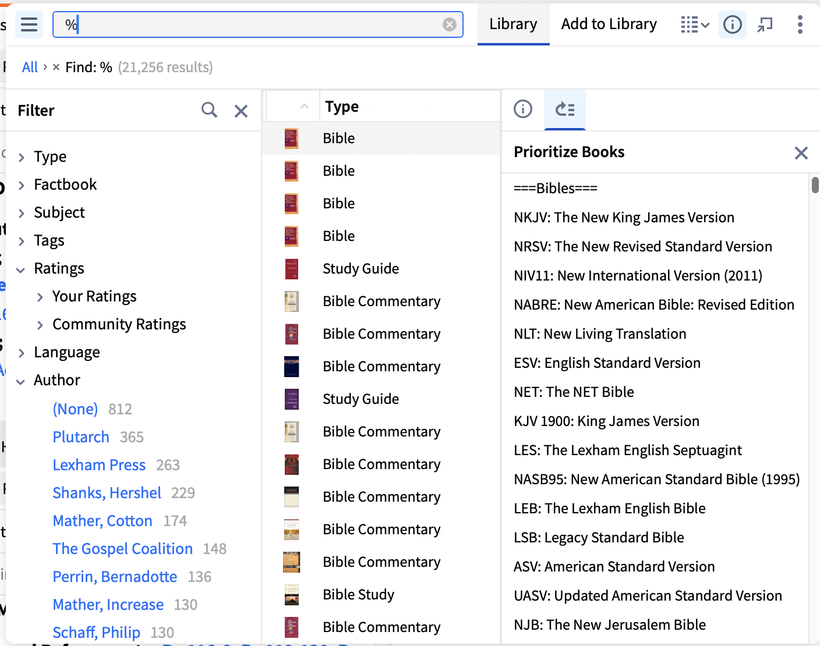This screenshot has width=820, height=646.
Task: Clear the search field text
Action: pyautogui.click(x=449, y=24)
